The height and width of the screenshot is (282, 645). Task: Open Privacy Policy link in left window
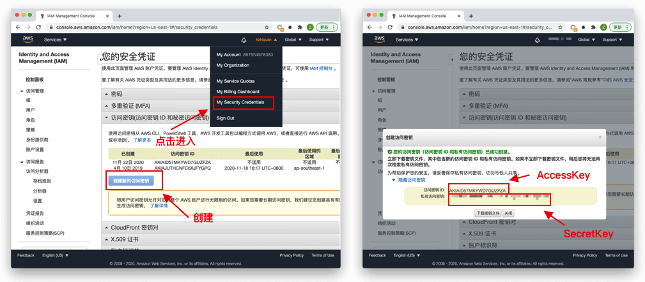[291, 255]
